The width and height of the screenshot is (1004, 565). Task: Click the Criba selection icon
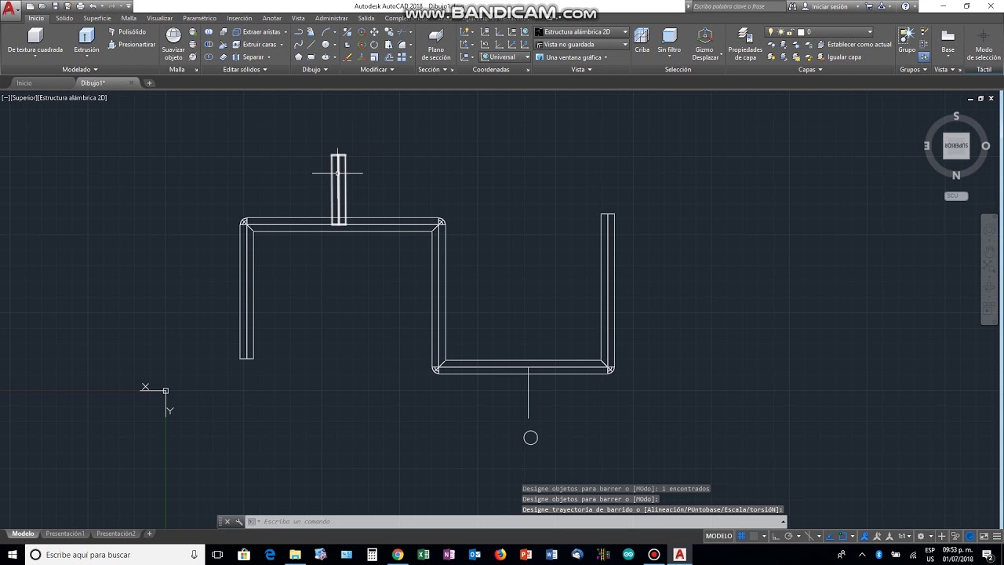point(642,35)
